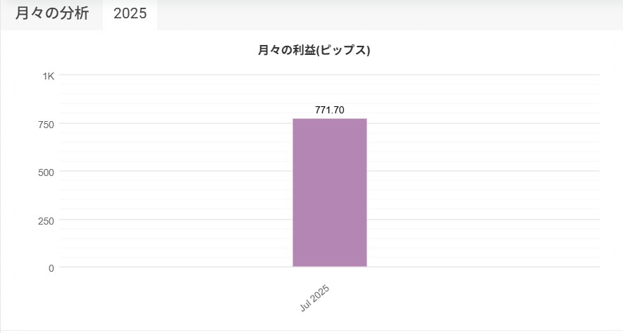Viewport: 623px width, 333px height.
Task: Click the top edge of the purple bar
Action: 330,119
